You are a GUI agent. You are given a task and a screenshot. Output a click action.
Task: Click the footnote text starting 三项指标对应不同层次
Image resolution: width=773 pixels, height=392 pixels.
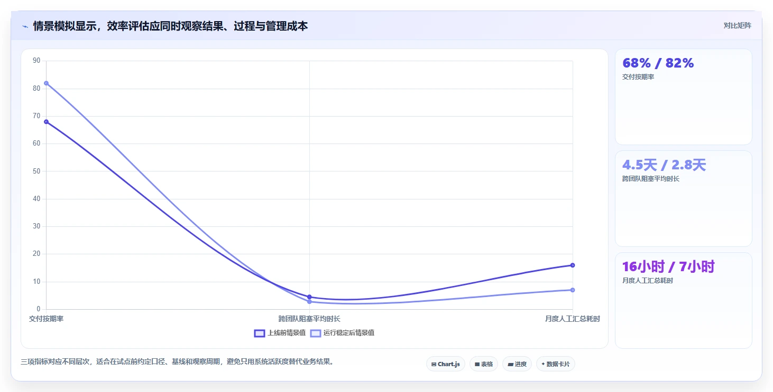pyautogui.click(x=177, y=362)
